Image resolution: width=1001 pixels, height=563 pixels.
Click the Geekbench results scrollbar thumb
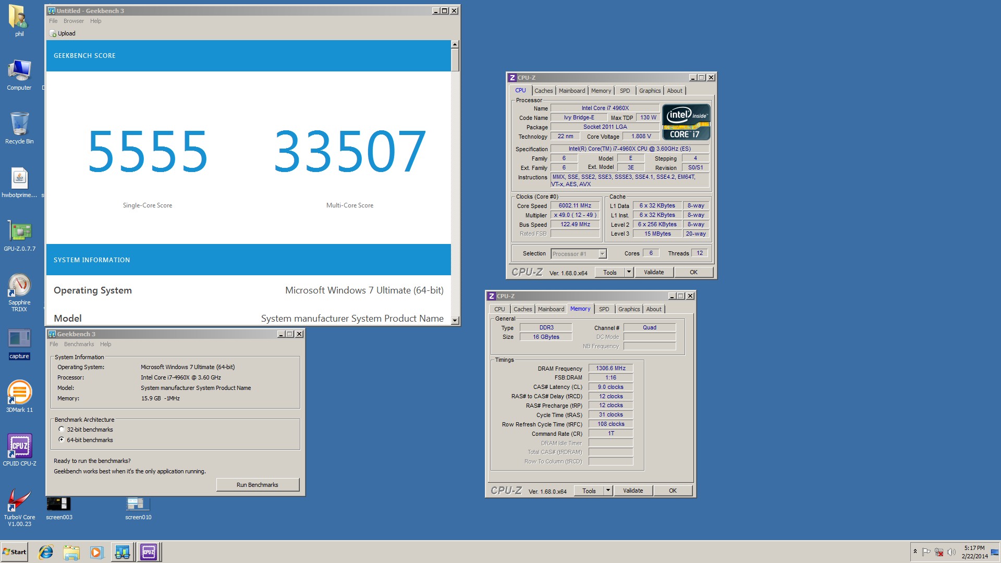coord(455,60)
